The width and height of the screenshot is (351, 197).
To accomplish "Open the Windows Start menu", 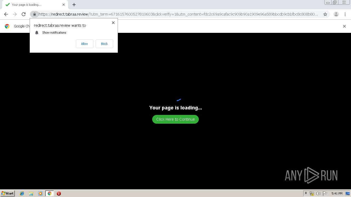I will pos(7,193).
